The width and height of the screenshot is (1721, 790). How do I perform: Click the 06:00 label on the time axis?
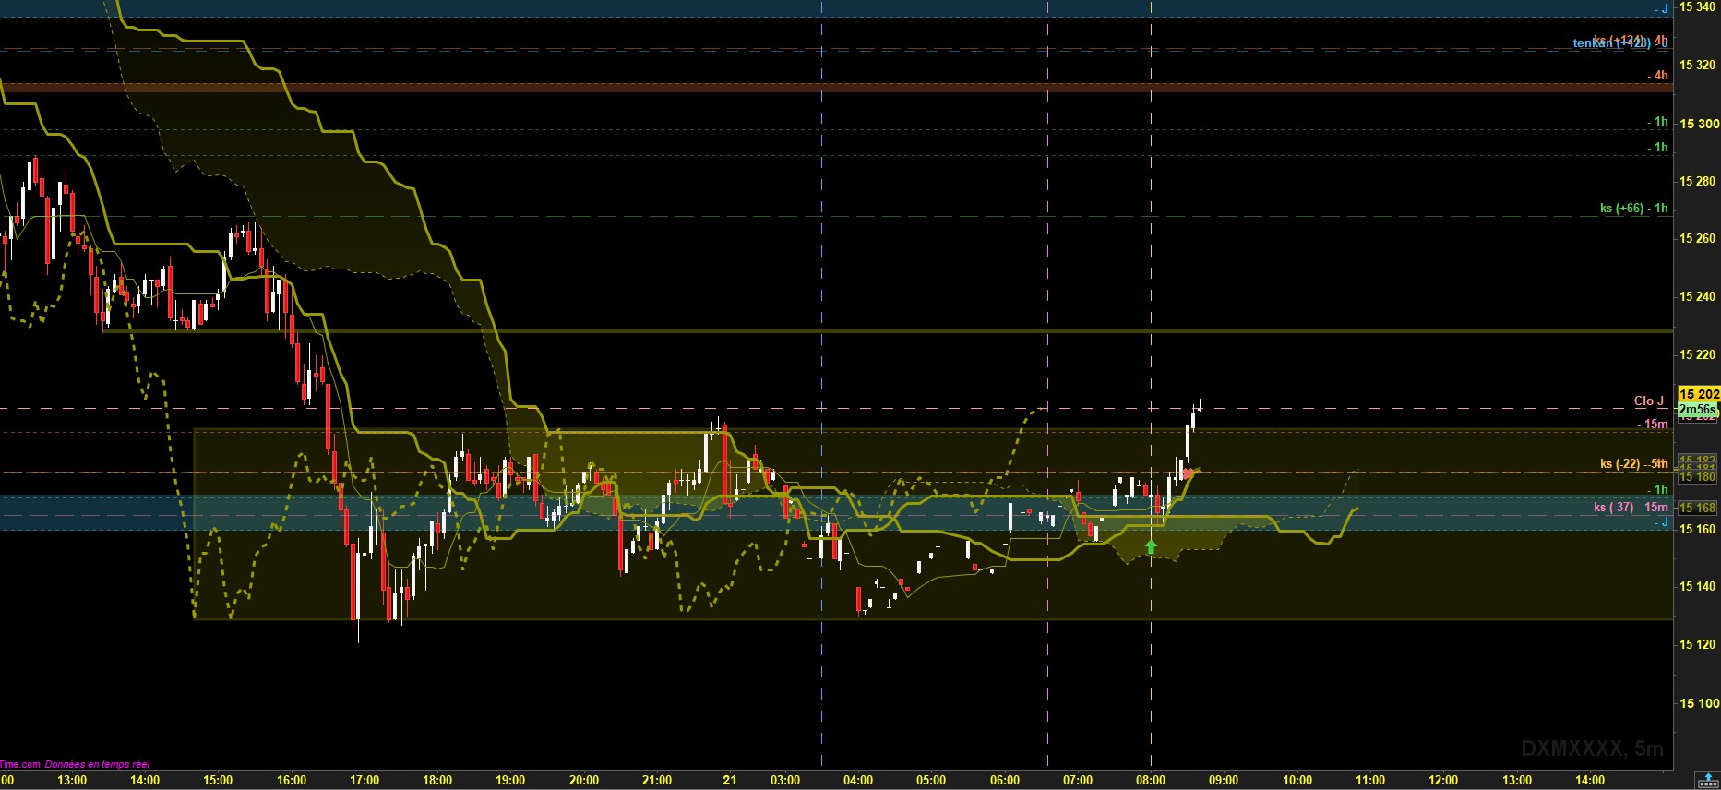coord(1005,781)
